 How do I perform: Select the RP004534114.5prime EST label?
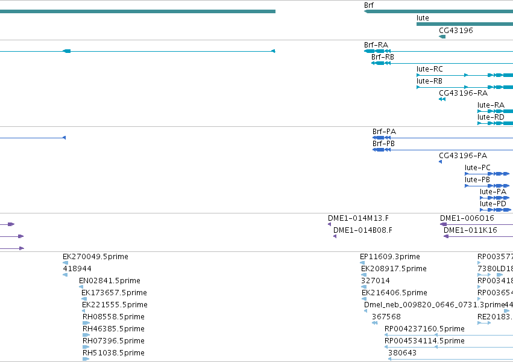[x=424, y=341]
